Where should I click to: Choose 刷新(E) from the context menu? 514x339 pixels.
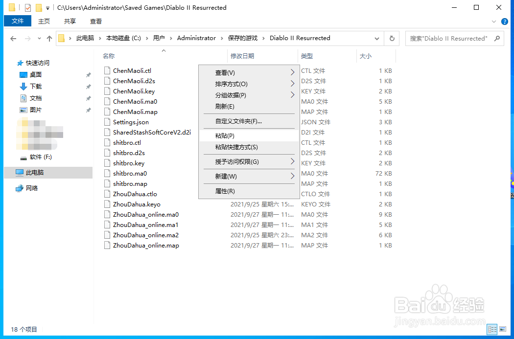(x=249, y=107)
